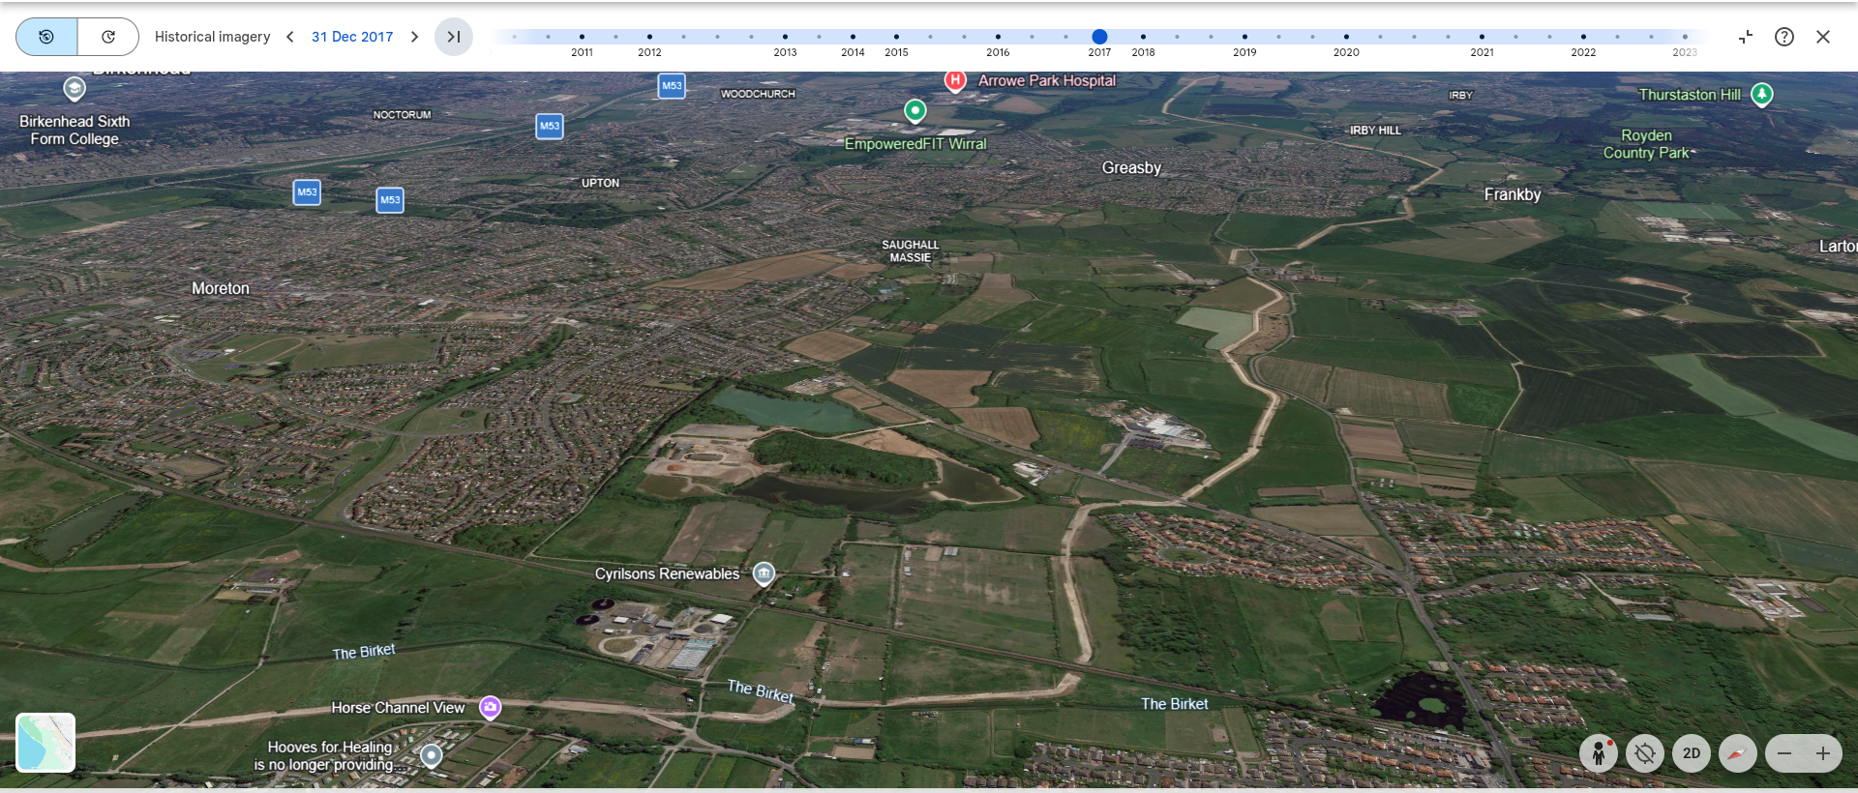Click the Arrowe Park Hospital marker
Viewport: 1858px width, 793px height.
pos(955,80)
